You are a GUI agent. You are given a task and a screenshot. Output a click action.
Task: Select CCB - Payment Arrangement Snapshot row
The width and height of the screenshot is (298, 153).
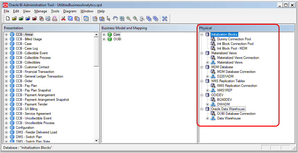point(42,100)
